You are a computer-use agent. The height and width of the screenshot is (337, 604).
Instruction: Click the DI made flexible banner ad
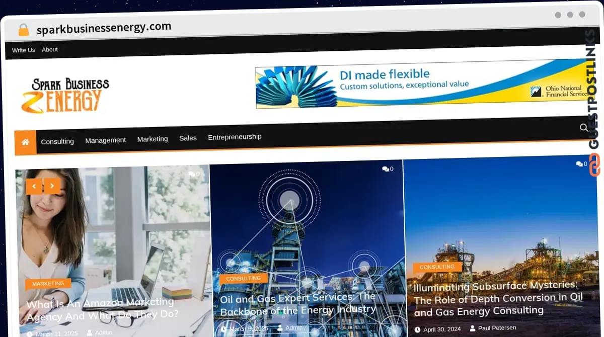click(x=423, y=83)
